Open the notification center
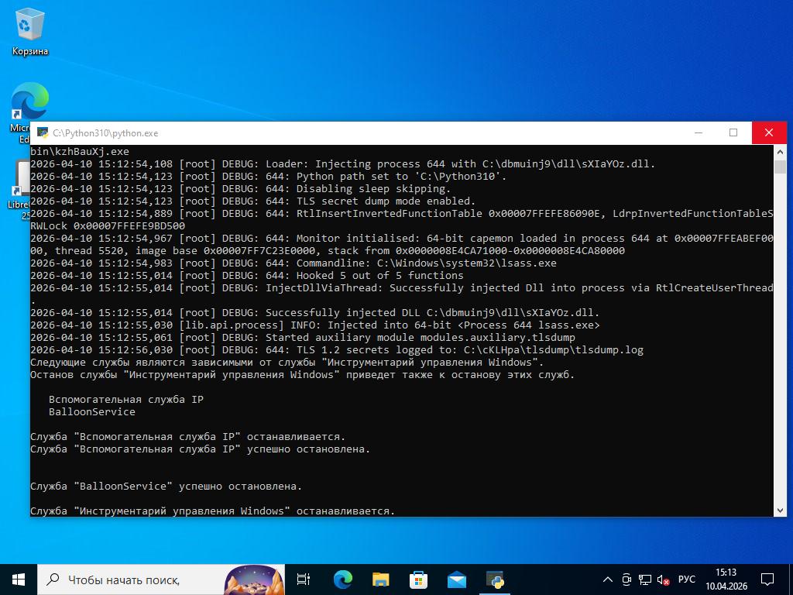This screenshot has height=595, width=793. pos(767,580)
